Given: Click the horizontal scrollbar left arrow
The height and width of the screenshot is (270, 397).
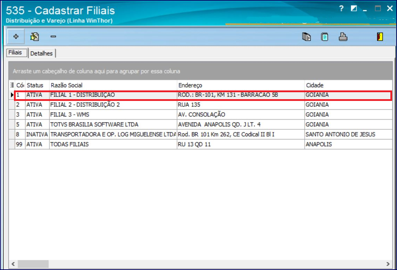Looking at the screenshot, I should pos(13,264).
